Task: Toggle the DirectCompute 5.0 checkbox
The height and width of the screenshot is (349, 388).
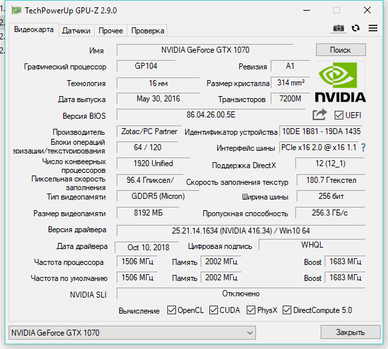Action: pyautogui.click(x=287, y=310)
